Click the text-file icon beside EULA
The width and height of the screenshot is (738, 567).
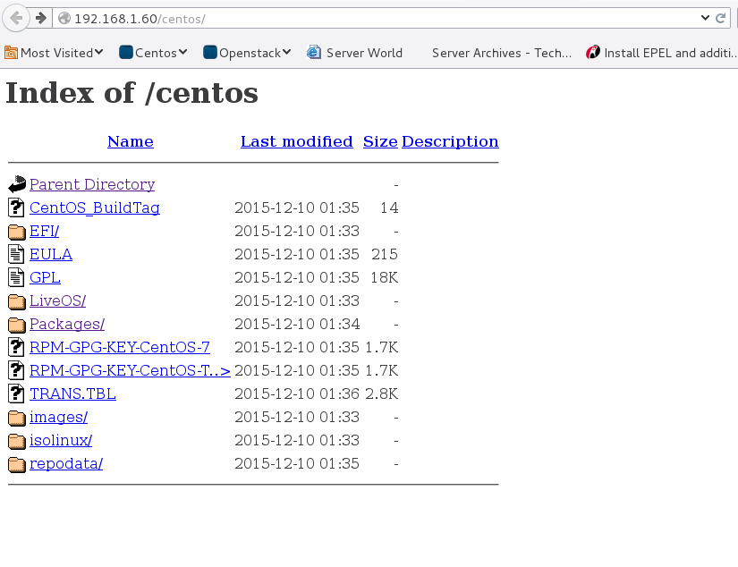tap(16, 254)
